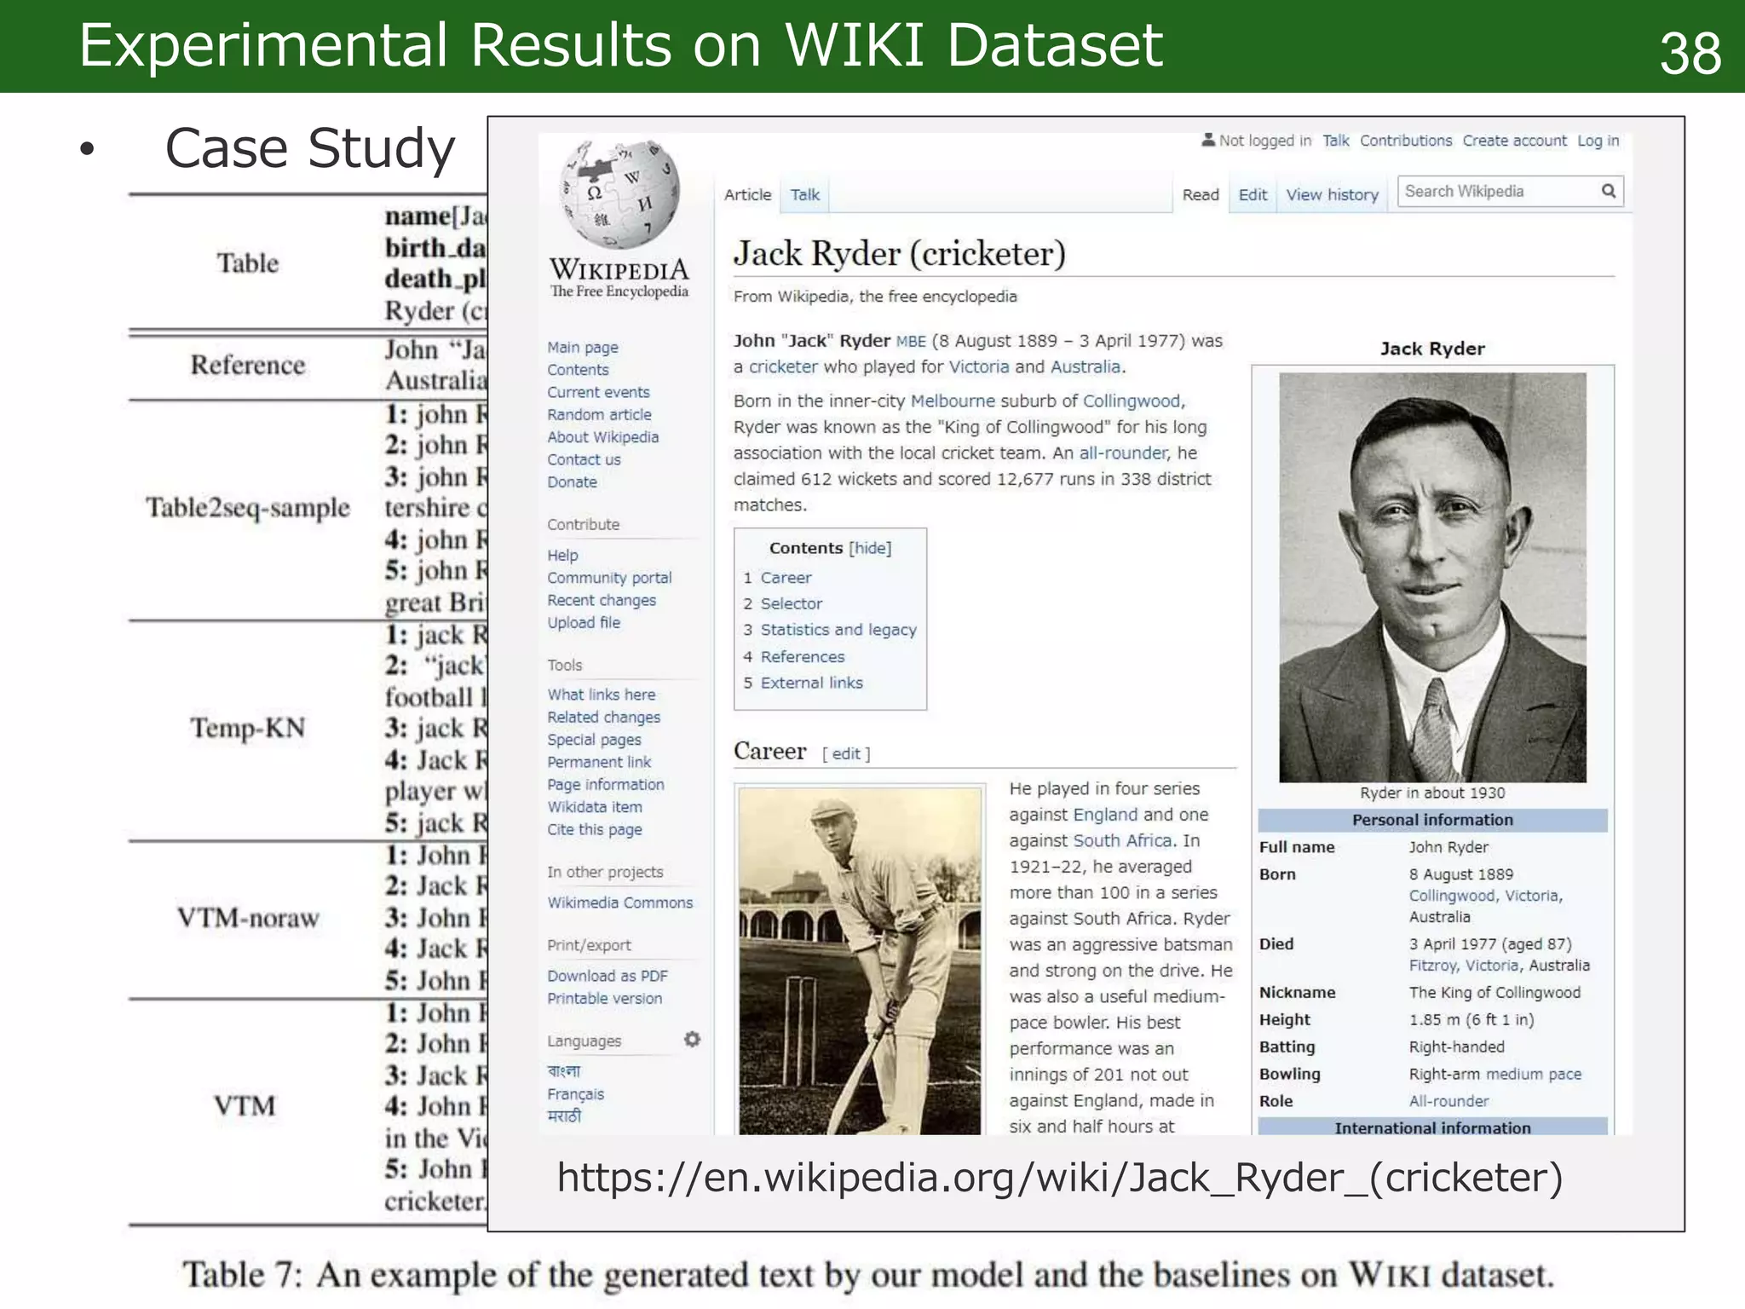Edit the Career section
This screenshot has width=1745, height=1309.
point(846,753)
